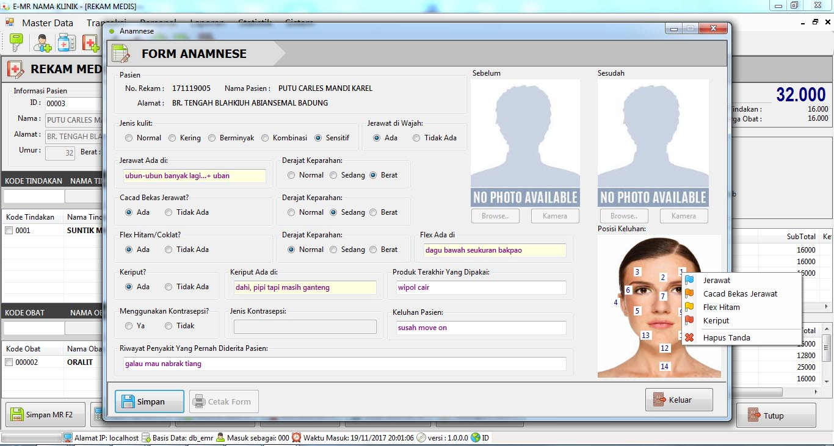Set Menggunakan Kontrasepsi to Ya
The width and height of the screenshot is (834, 446).
[x=129, y=326]
